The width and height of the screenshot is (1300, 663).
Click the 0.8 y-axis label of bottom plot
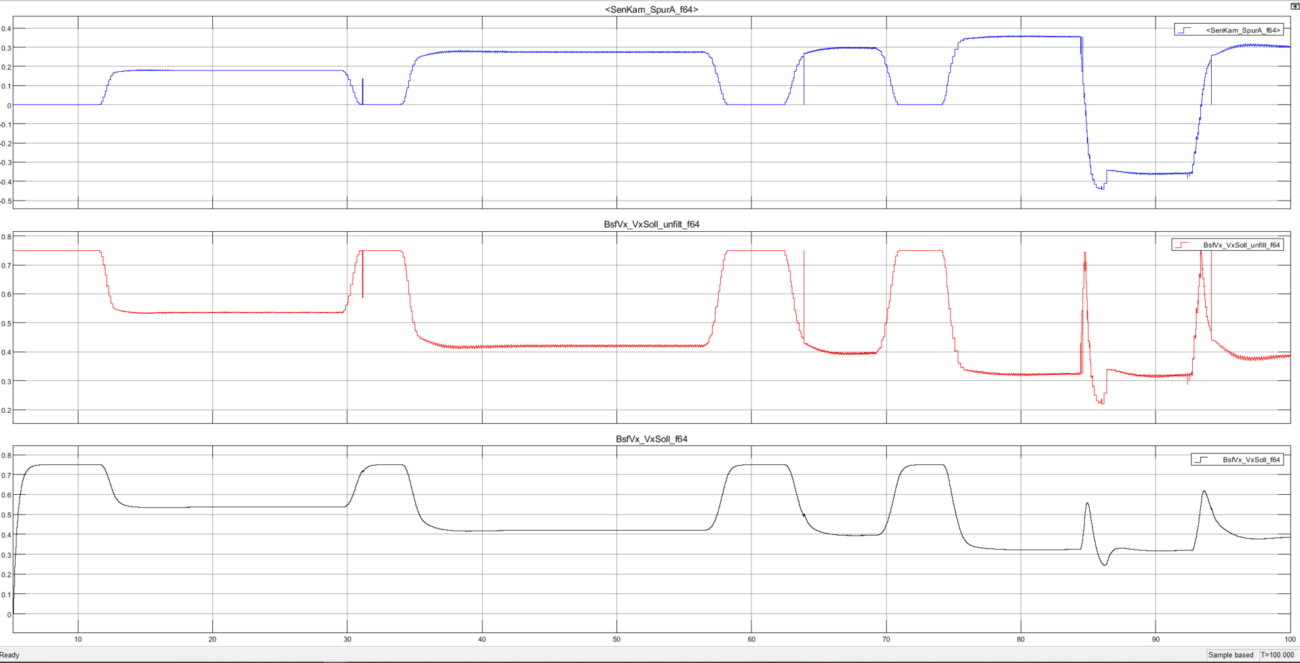[x=6, y=456]
